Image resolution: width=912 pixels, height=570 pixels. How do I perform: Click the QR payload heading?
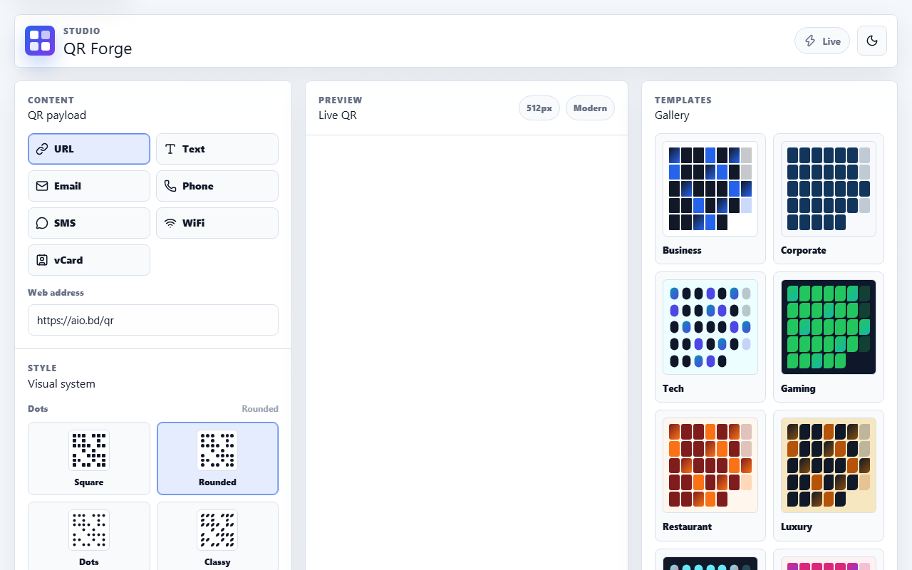click(57, 115)
